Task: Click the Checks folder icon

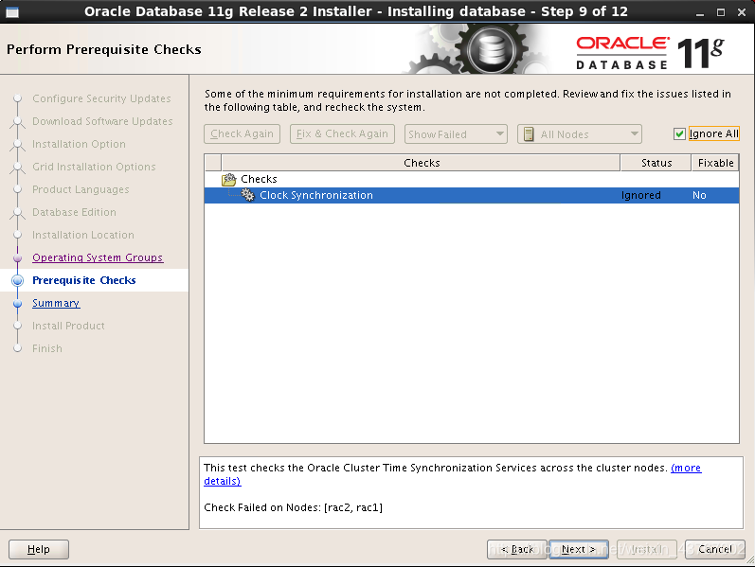Action: coord(228,179)
